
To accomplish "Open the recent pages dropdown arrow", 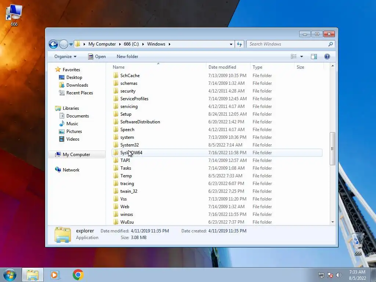I will (71, 44).
